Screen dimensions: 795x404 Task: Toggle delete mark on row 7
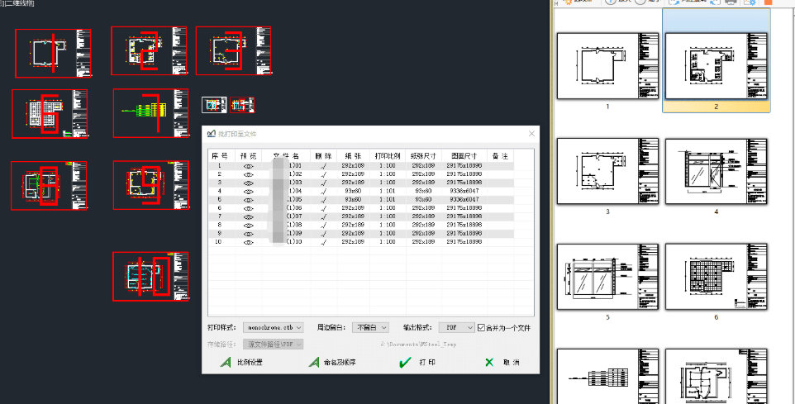(323, 216)
